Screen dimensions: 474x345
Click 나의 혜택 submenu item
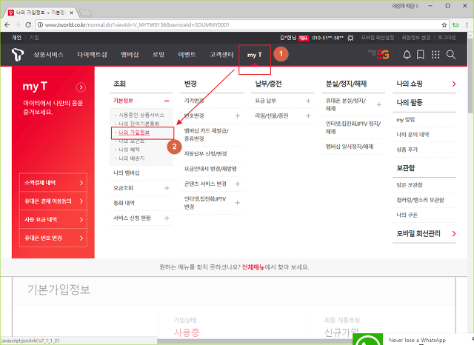click(x=129, y=150)
